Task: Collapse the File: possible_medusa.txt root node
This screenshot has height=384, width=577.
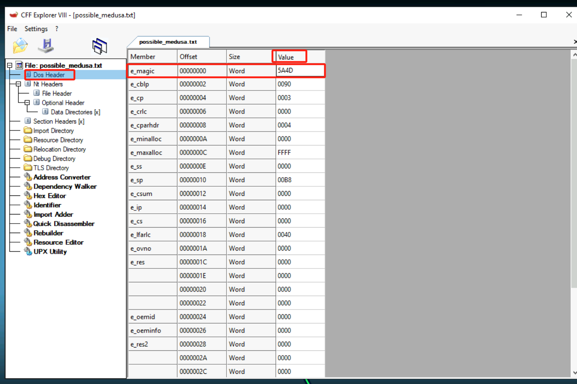Action: pos(10,66)
